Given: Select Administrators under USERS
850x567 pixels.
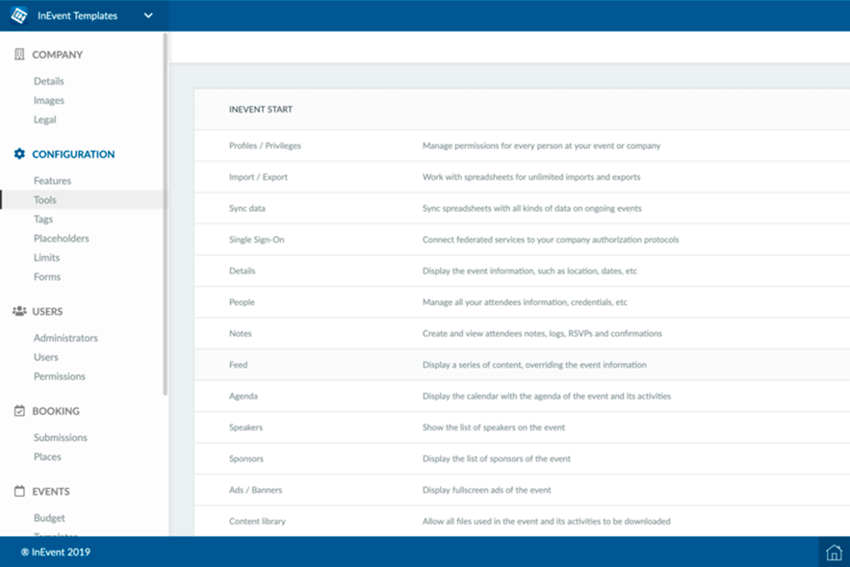Looking at the screenshot, I should 66,338.
